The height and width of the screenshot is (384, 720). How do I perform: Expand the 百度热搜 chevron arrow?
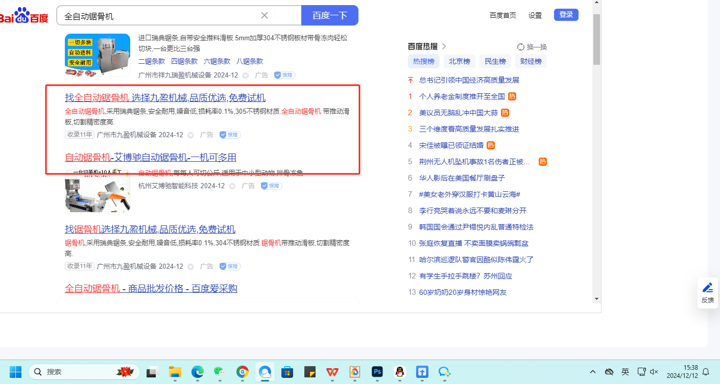tap(444, 46)
